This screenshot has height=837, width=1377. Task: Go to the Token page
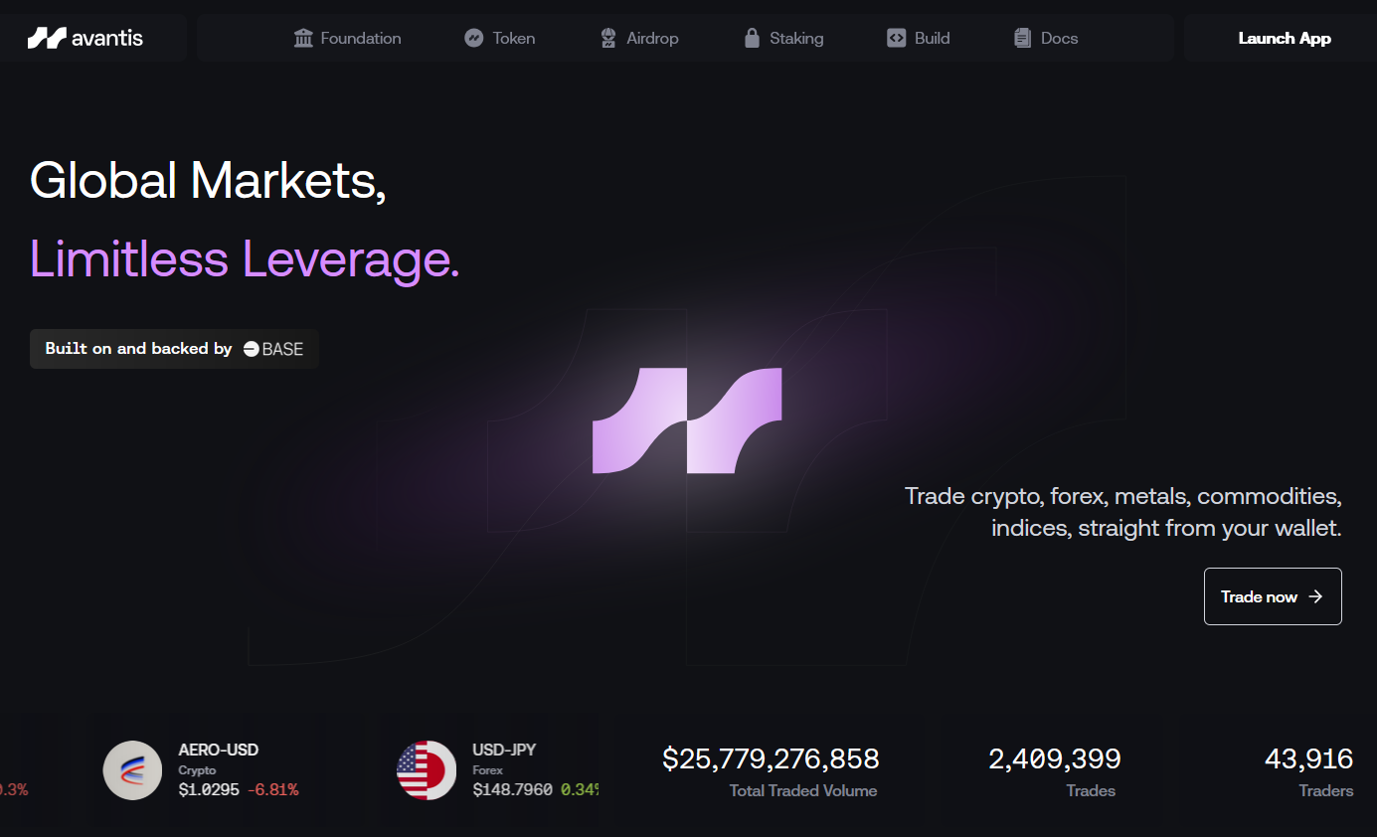pos(513,39)
